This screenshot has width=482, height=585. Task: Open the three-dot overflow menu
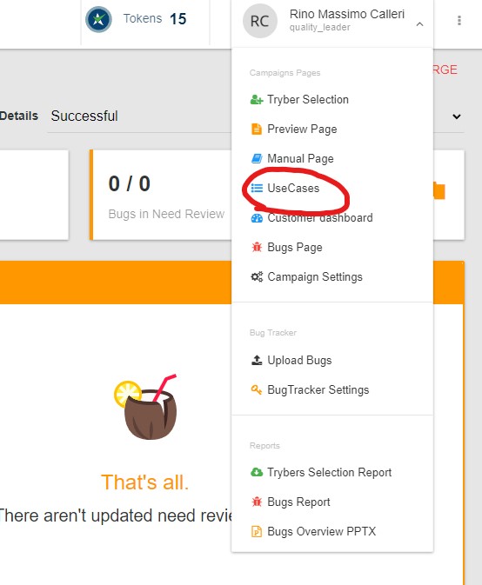click(459, 21)
